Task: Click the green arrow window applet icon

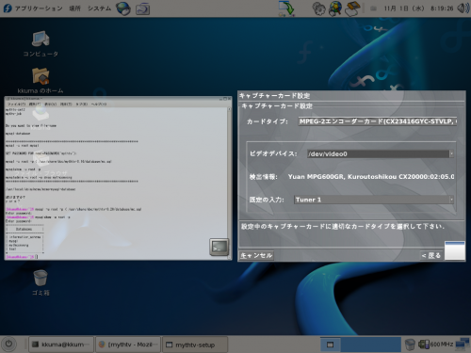Action: [x=286, y=8]
